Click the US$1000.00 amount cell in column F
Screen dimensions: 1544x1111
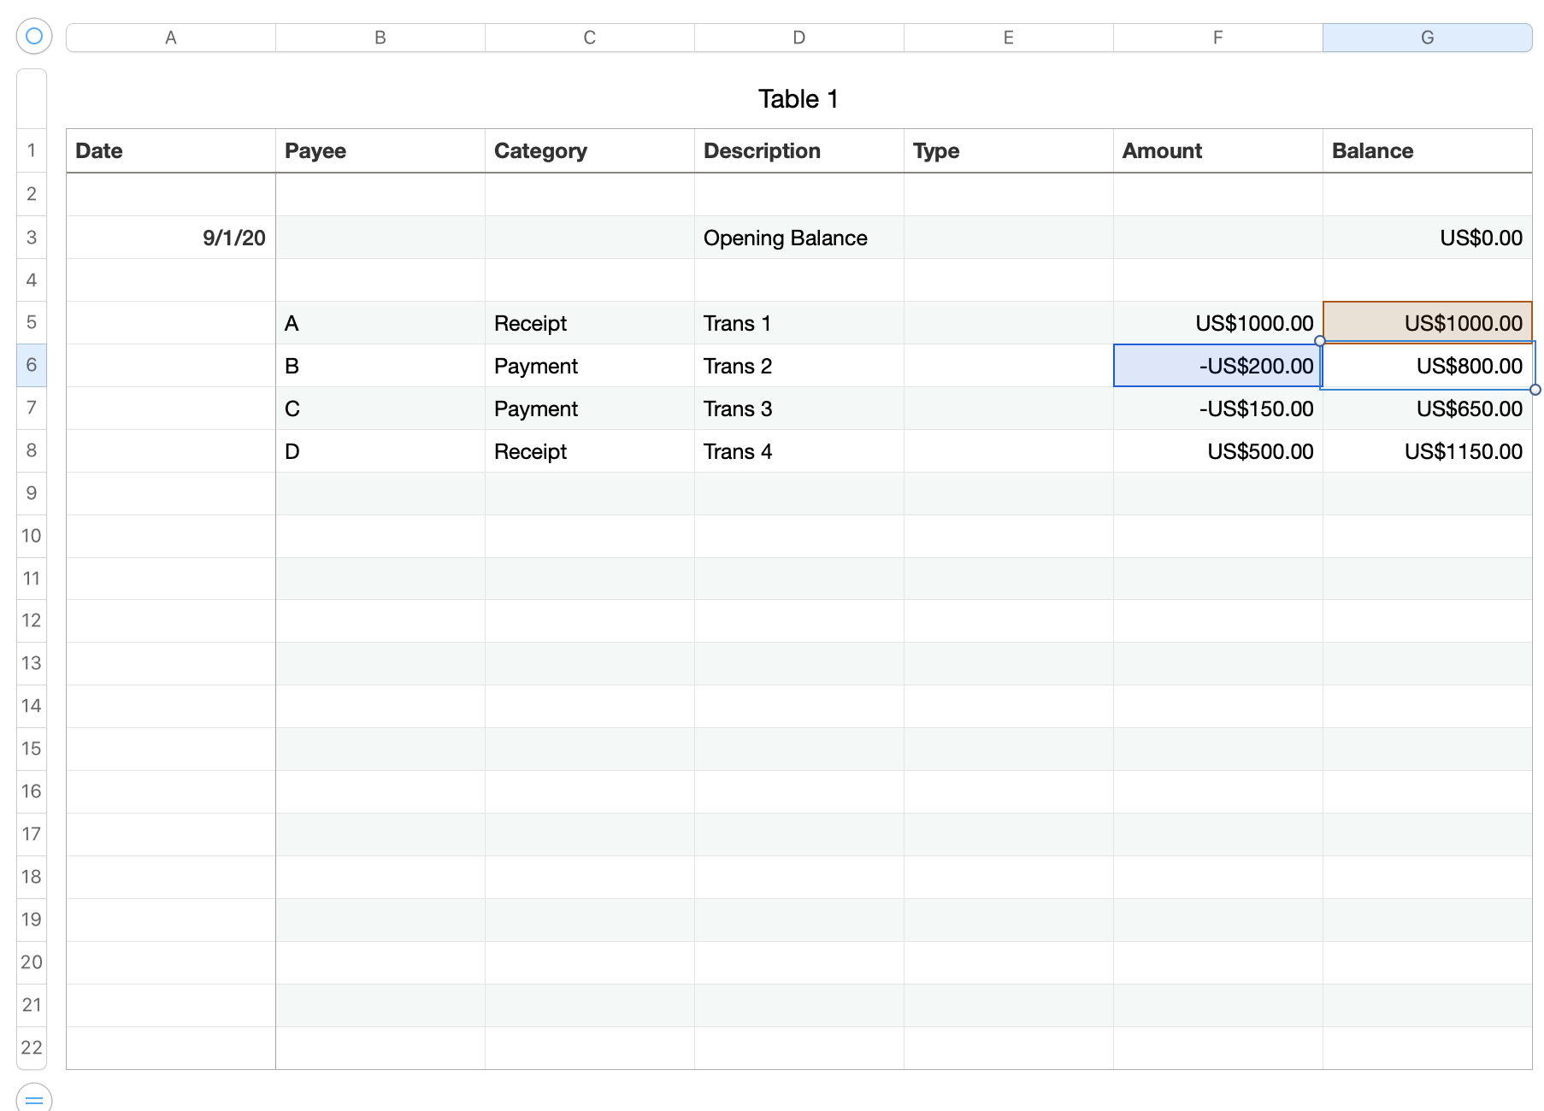coord(1218,323)
